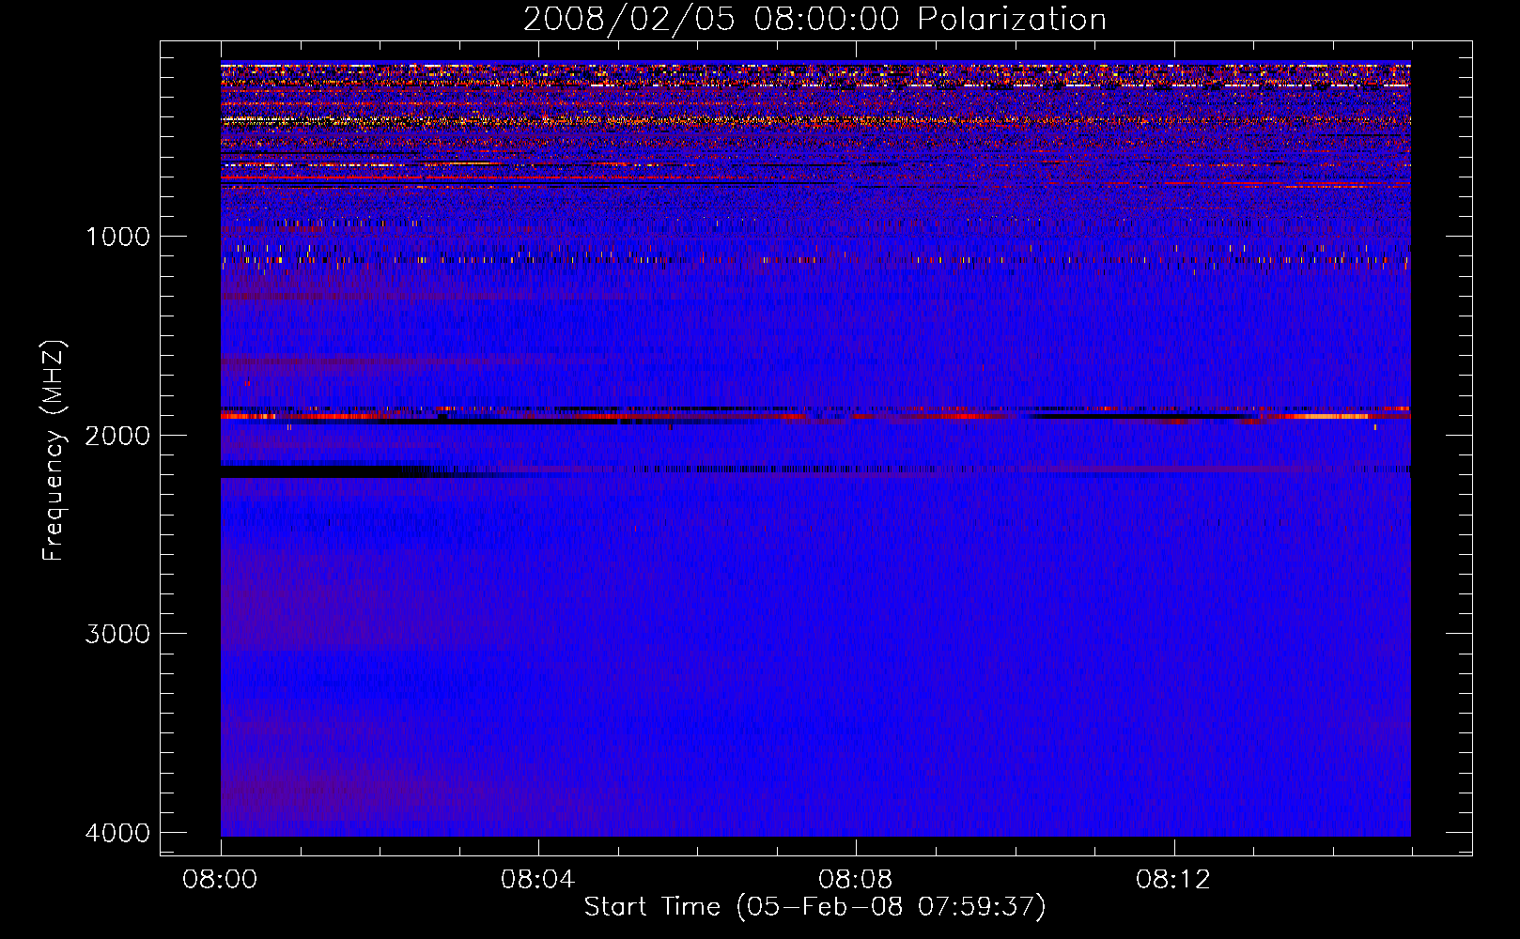Click the 2000 frequency tick label
The width and height of the screenshot is (1520, 939).
pos(117,436)
